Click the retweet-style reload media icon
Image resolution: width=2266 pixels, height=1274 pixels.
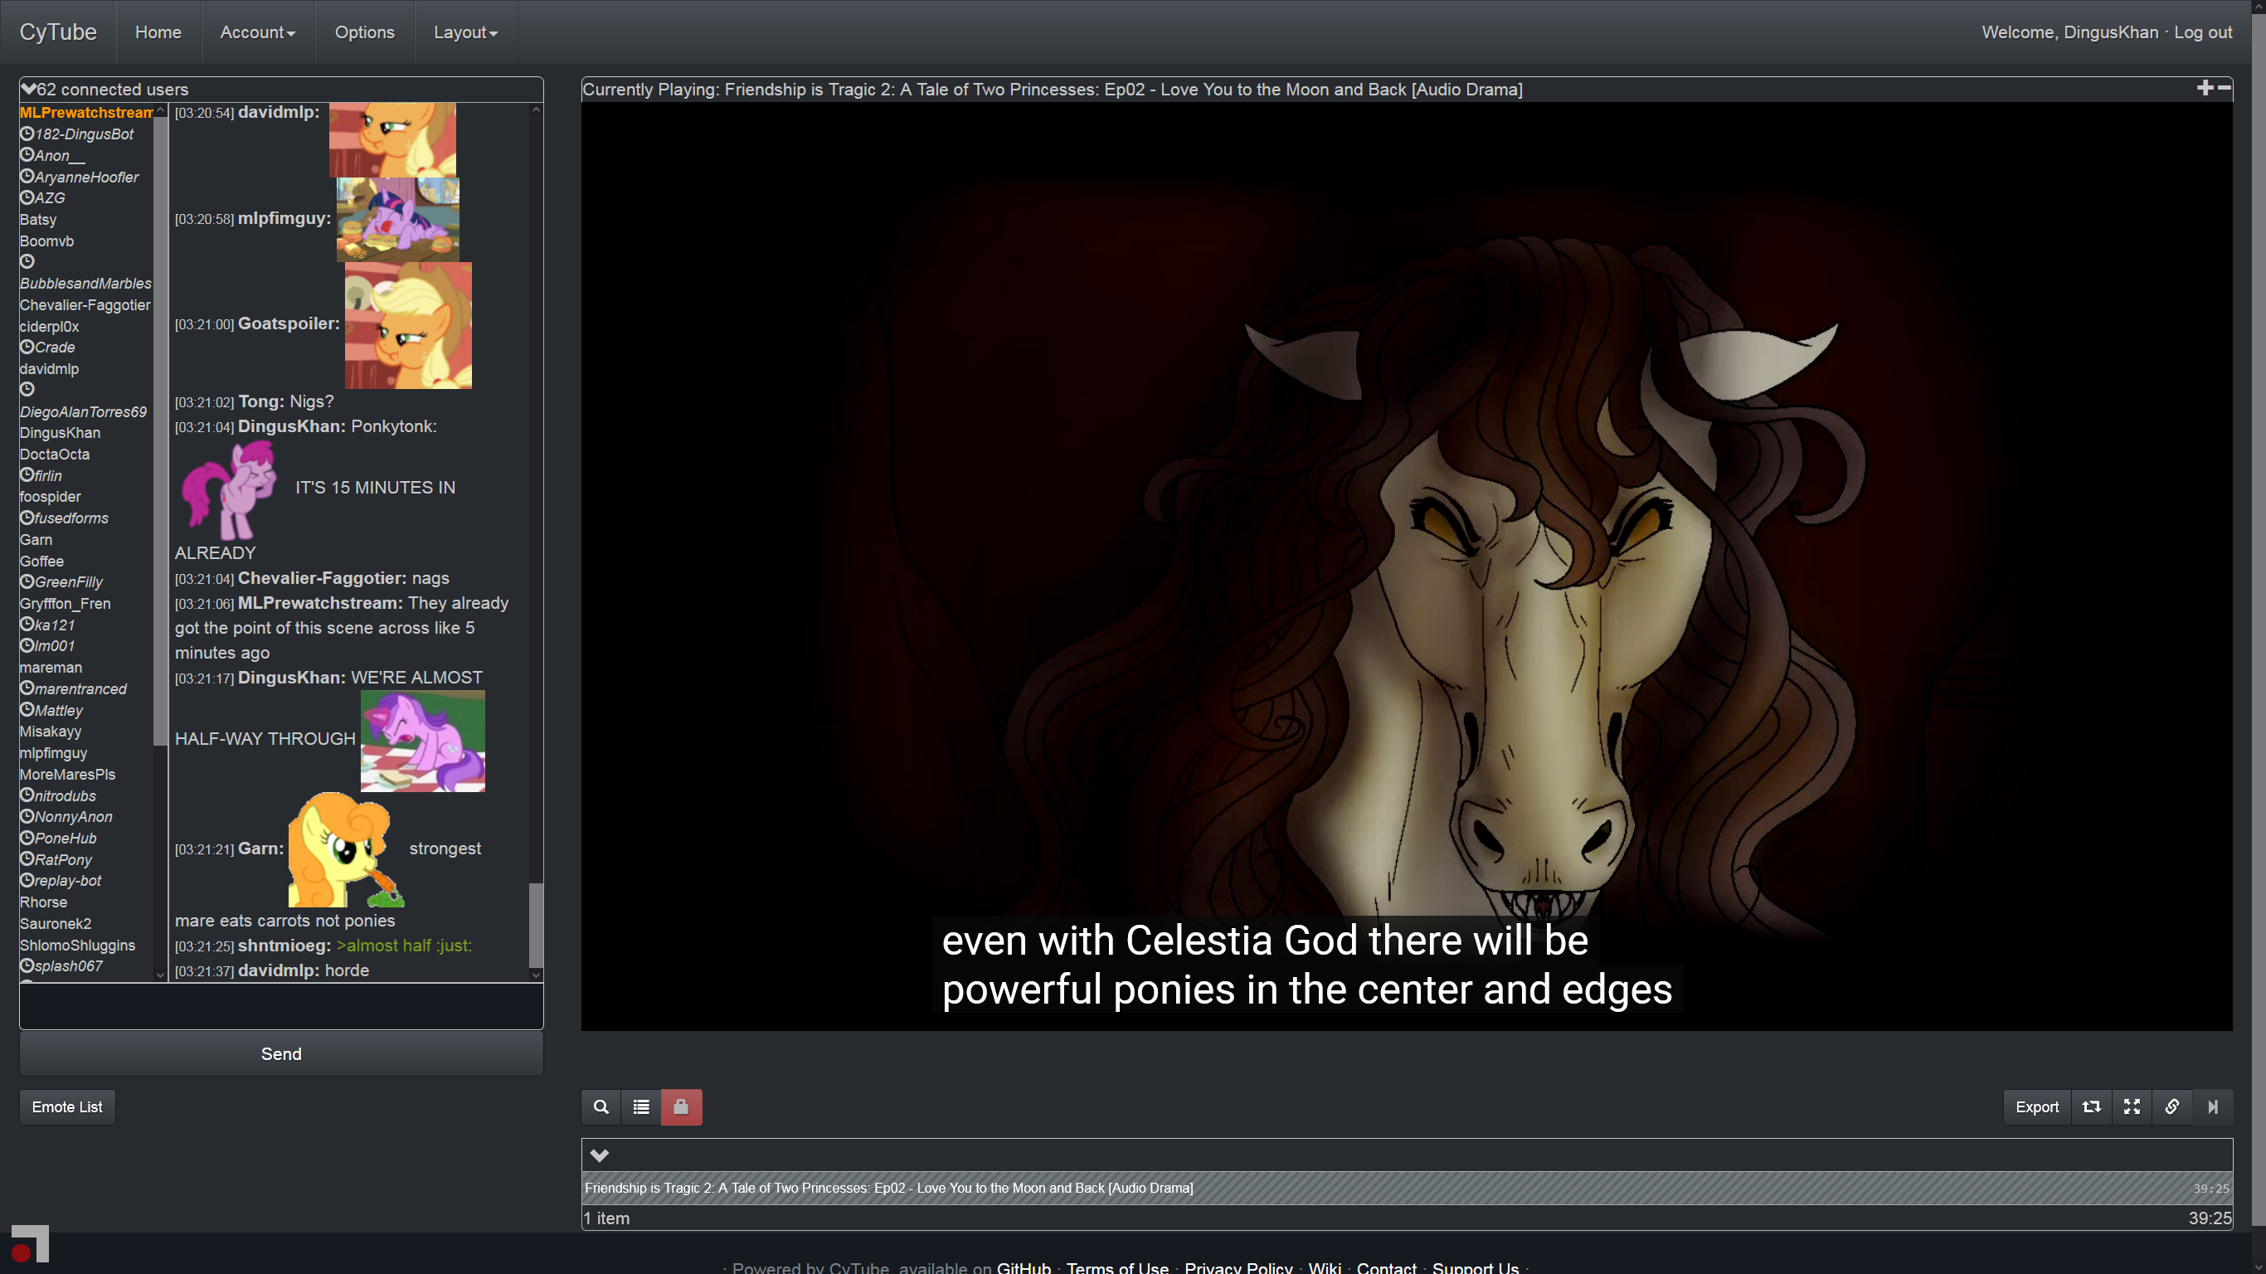point(2091,1106)
